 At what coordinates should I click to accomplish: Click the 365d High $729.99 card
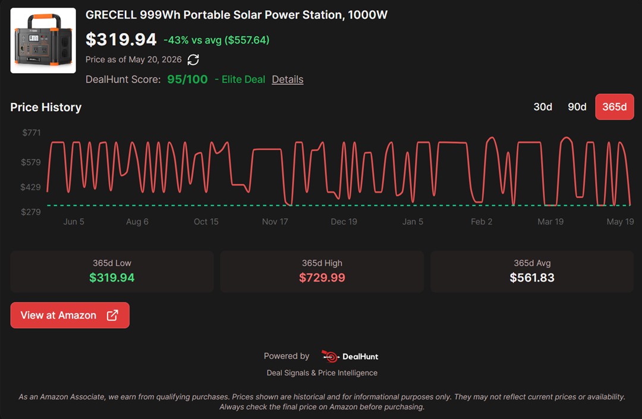click(x=322, y=272)
